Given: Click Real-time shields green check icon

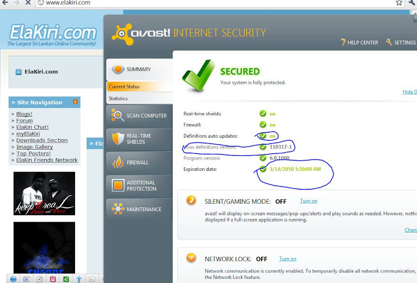Looking at the screenshot, I should pyautogui.click(x=263, y=114).
